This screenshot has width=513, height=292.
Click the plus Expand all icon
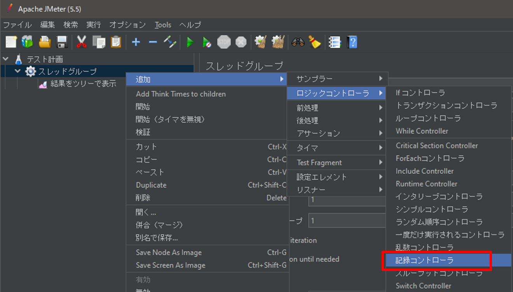tap(136, 42)
